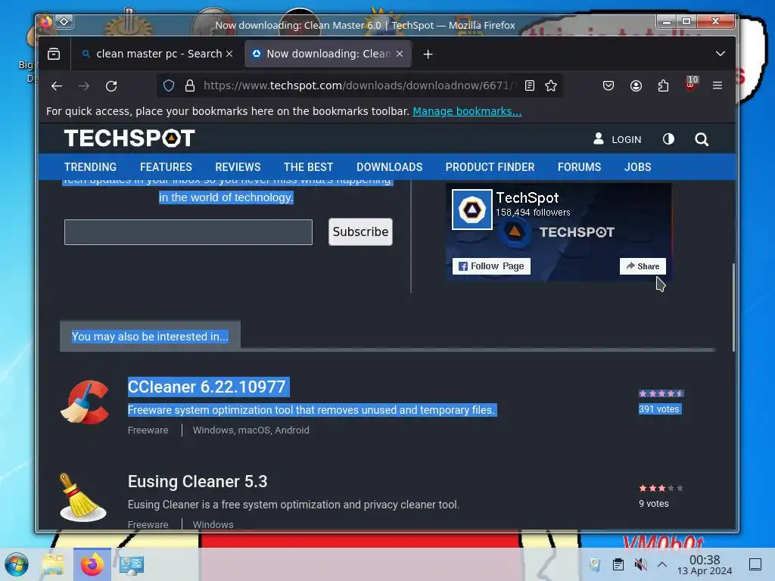The width and height of the screenshot is (775, 581).
Task: Click the TechSpot logo
Action: (x=129, y=138)
